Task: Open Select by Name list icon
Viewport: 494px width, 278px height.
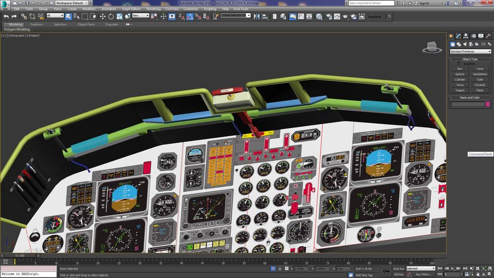Action: [x=76, y=16]
